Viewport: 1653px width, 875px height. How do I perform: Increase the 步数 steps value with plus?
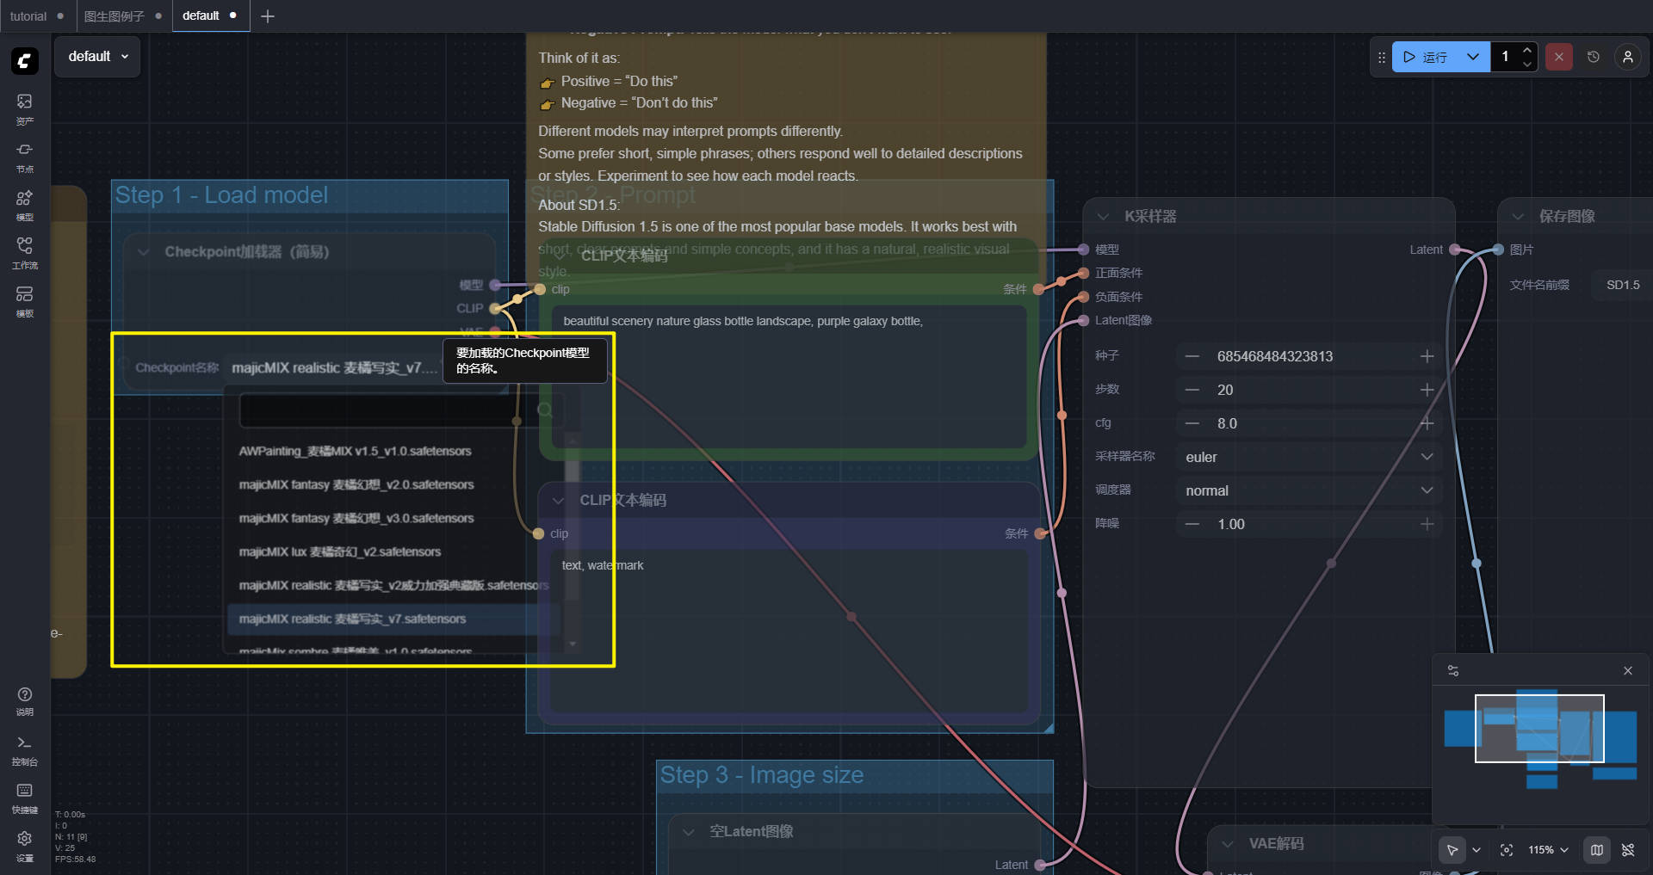pyautogui.click(x=1427, y=390)
